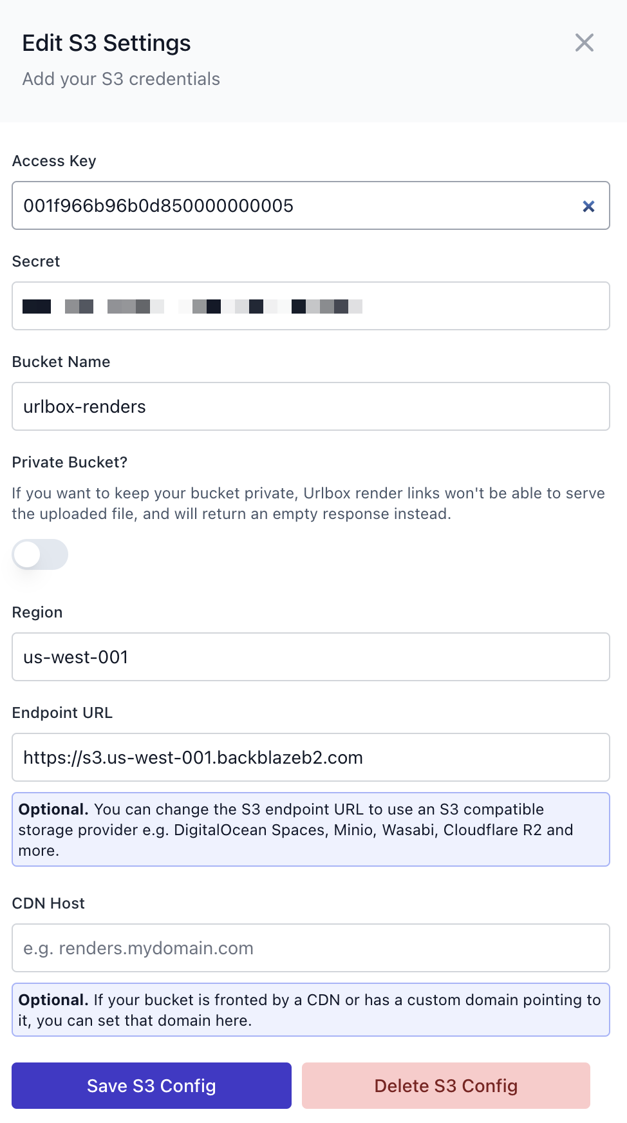Screen dimensions: 627x1123
Task: Click the Bucket Name label
Action: (61, 362)
